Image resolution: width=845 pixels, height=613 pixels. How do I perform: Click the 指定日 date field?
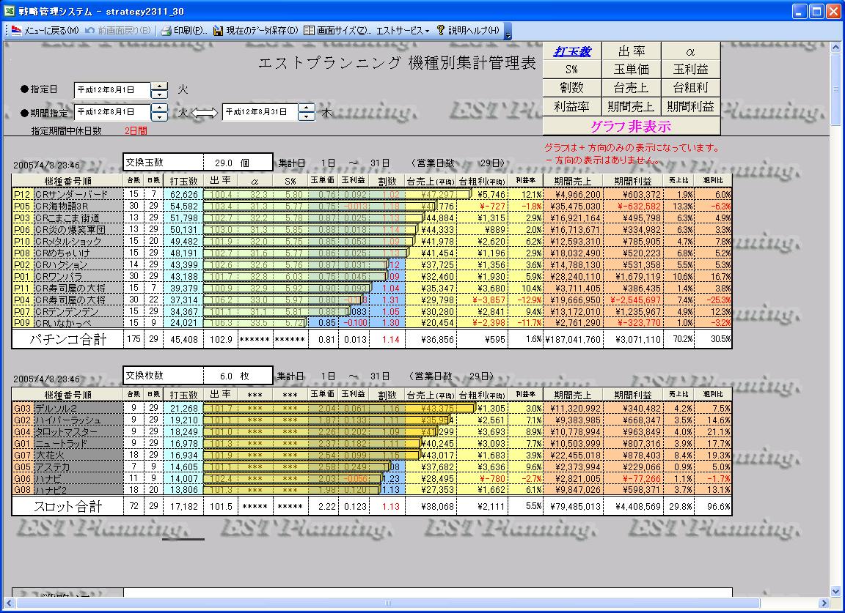(113, 90)
